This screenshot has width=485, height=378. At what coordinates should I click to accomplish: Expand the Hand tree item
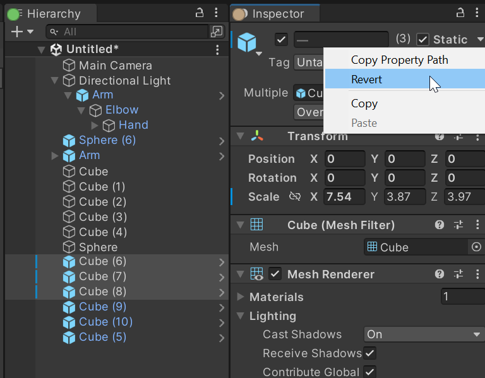coord(95,125)
